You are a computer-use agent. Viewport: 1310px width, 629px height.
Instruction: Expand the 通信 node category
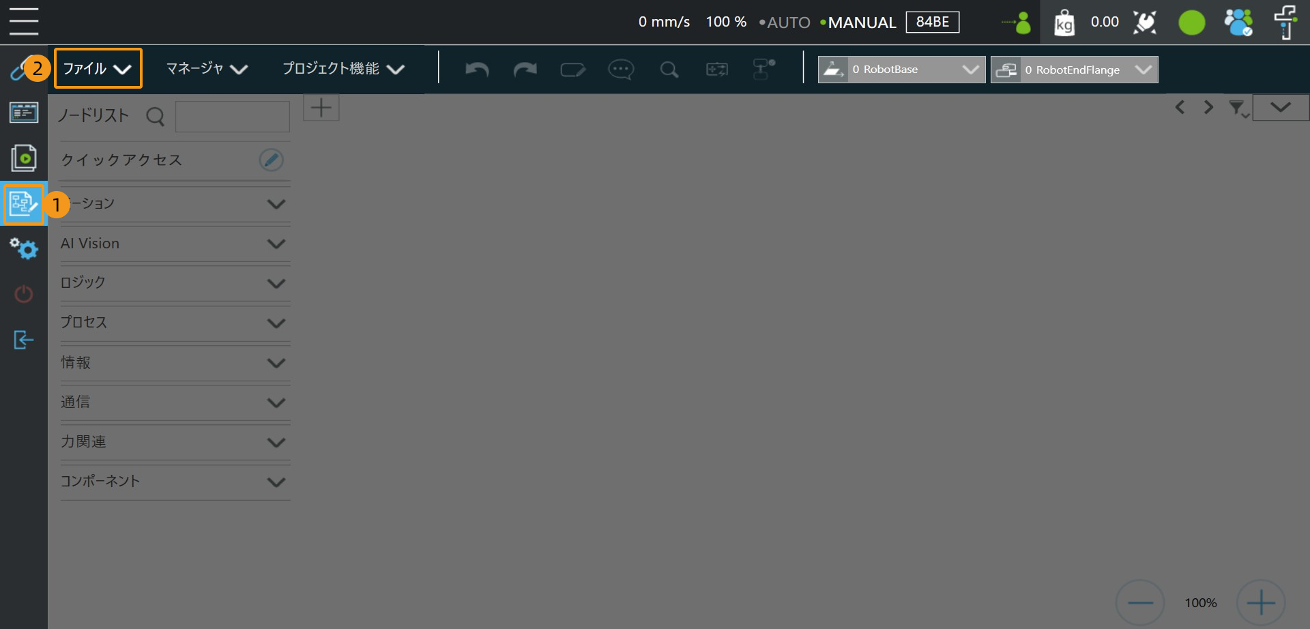[175, 402]
